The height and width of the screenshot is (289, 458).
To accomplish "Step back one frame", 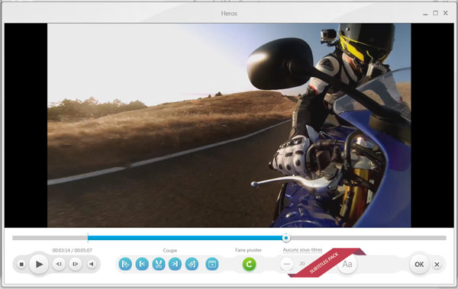I will (59, 264).
